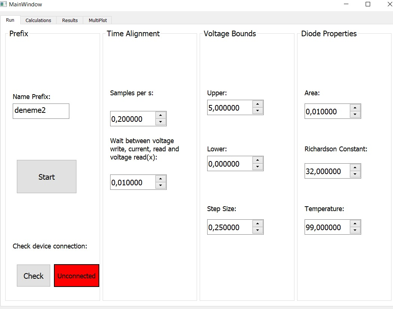
Task: Click down arrow on Lower voltage bound
Action: 257,167
